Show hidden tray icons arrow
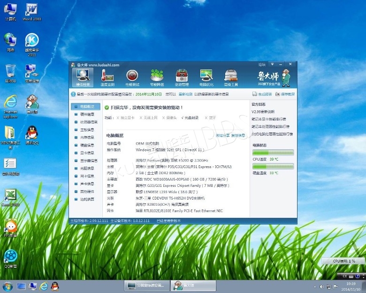The height and width of the screenshot is (293, 366). [x=315, y=287]
